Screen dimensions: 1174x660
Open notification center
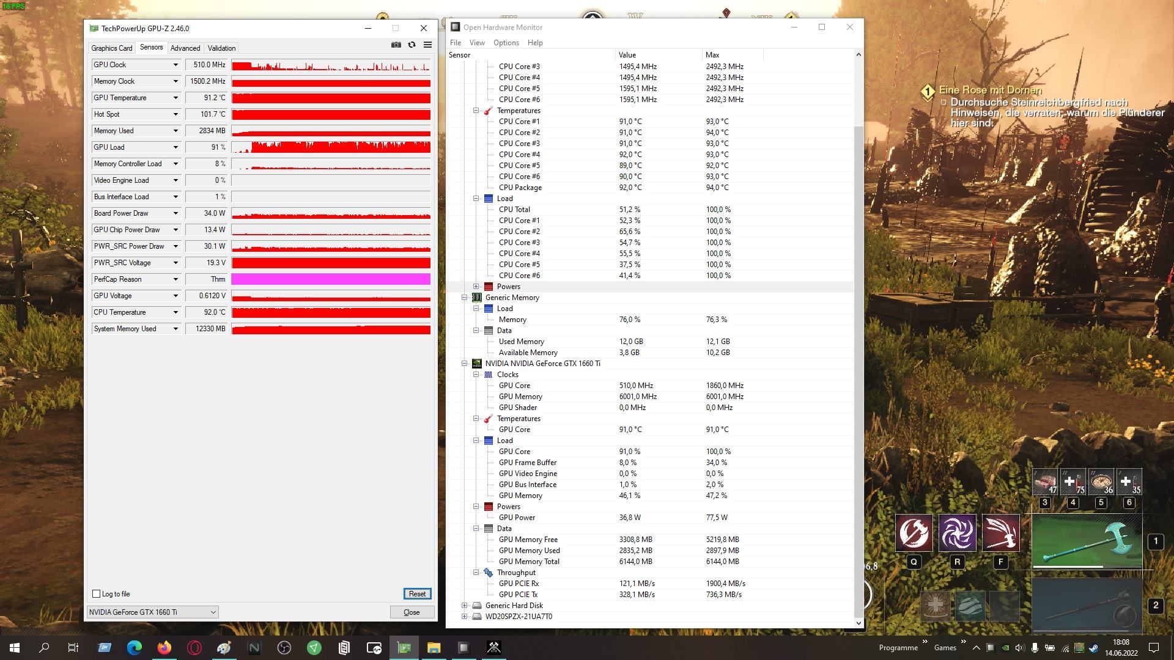pos(1154,648)
